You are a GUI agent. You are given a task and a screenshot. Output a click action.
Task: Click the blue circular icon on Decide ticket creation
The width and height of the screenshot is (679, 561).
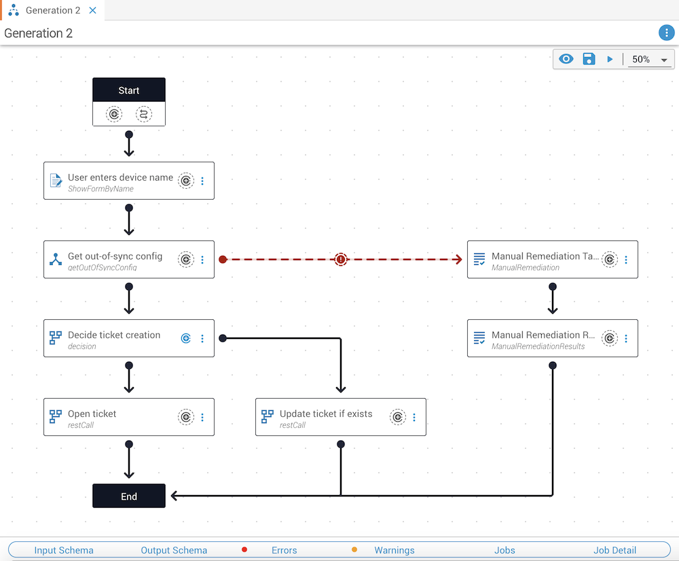coord(186,338)
